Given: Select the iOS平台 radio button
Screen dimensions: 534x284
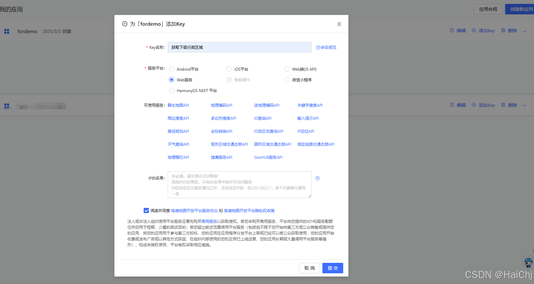Looking at the screenshot, I should tap(229, 69).
